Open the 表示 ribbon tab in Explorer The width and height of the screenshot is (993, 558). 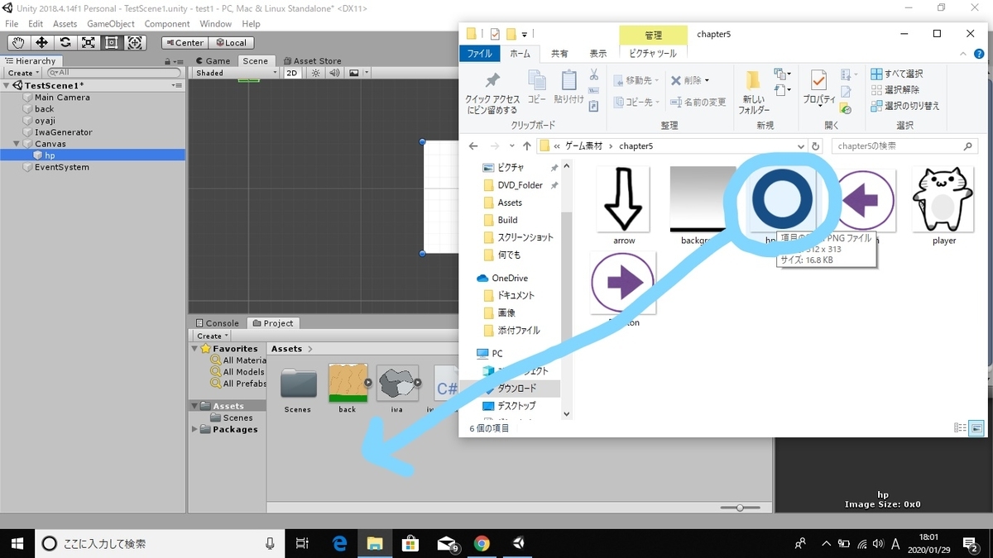598,54
